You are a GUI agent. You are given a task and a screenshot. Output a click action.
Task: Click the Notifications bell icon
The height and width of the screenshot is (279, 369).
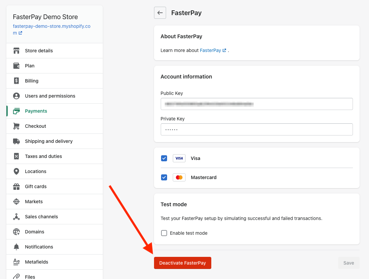click(x=16, y=247)
